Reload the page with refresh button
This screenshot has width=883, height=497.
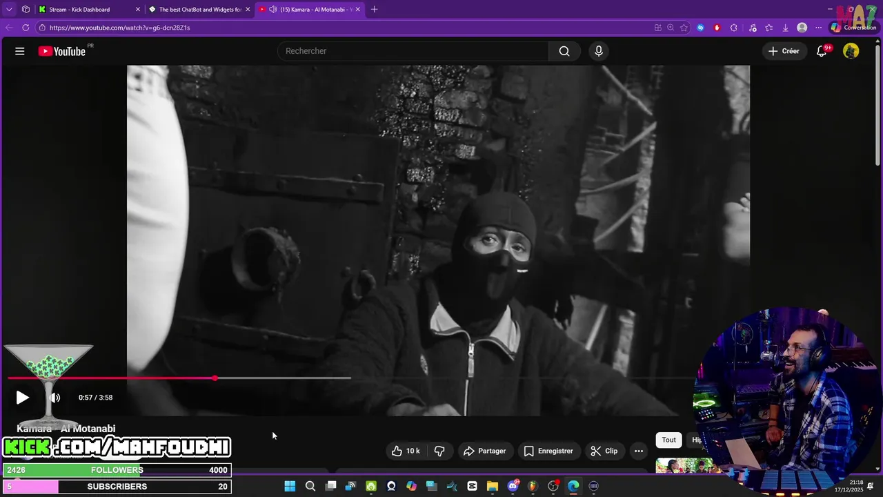[x=26, y=28]
